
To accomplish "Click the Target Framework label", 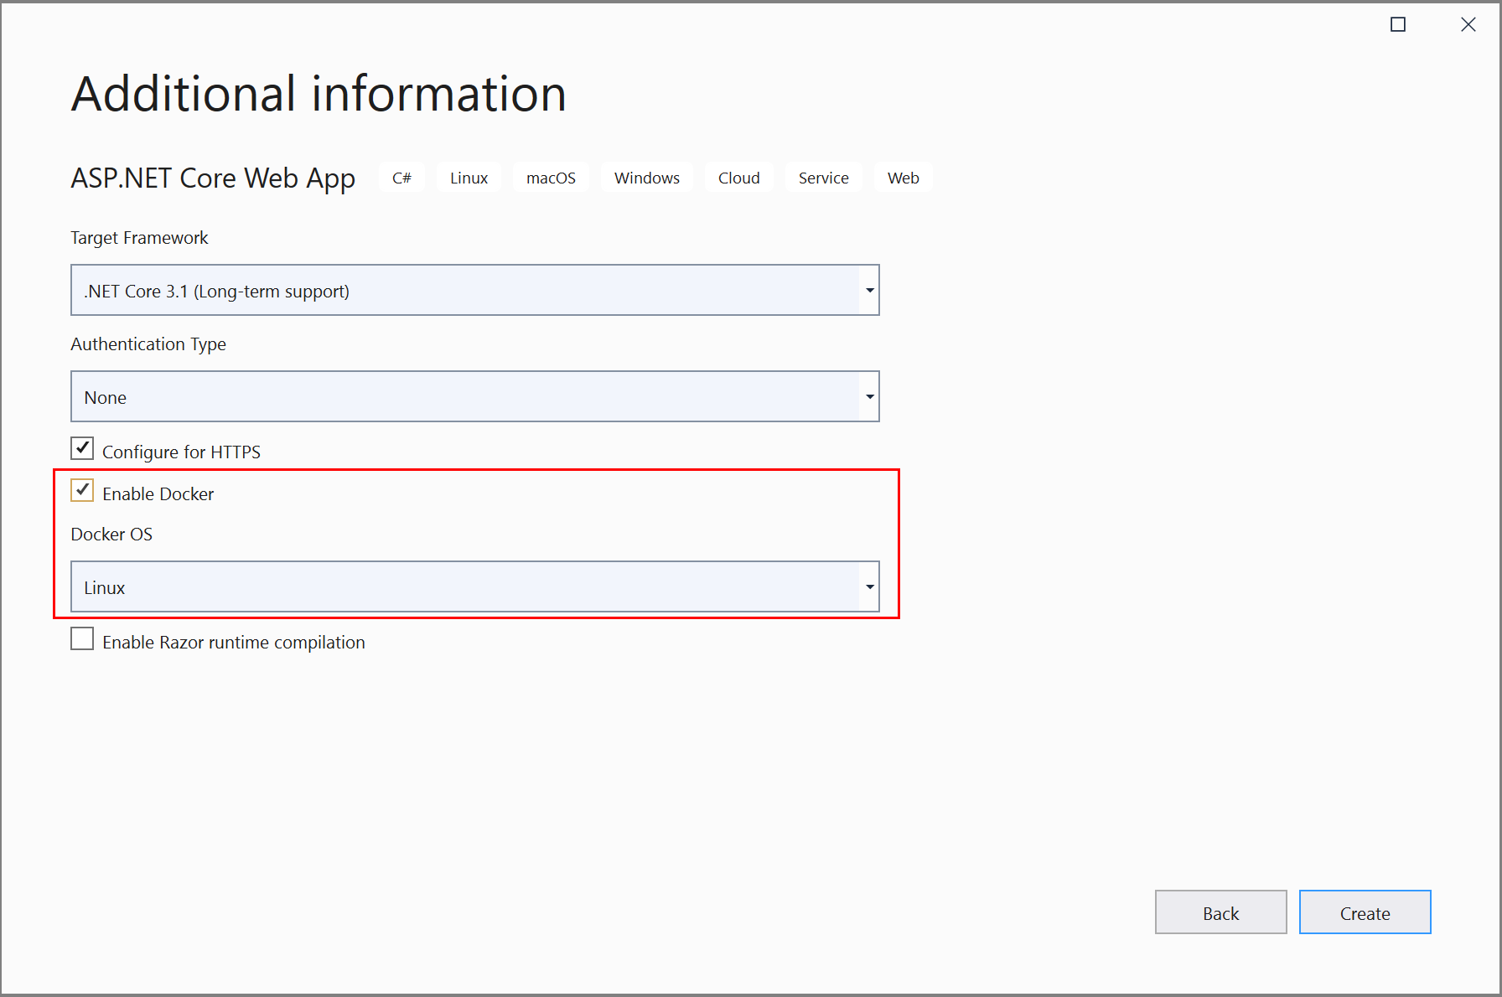I will click(x=139, y=238).
